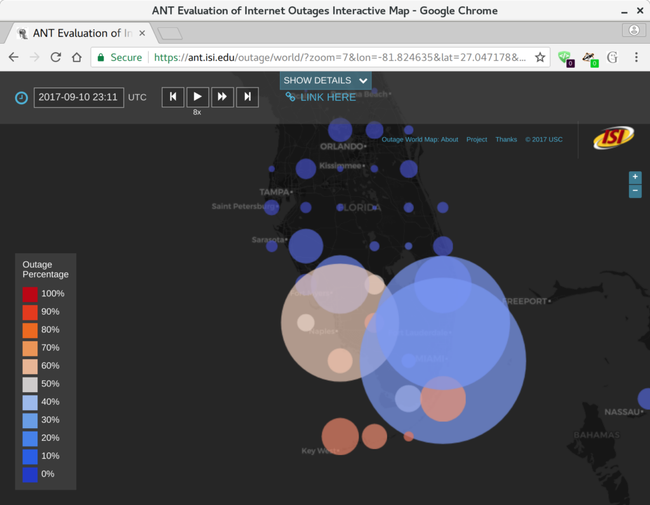This screenshot has height=505, width=650.
Task: Minimize the Chrome window
Action: pyautogui.click(x=624, y=11)
